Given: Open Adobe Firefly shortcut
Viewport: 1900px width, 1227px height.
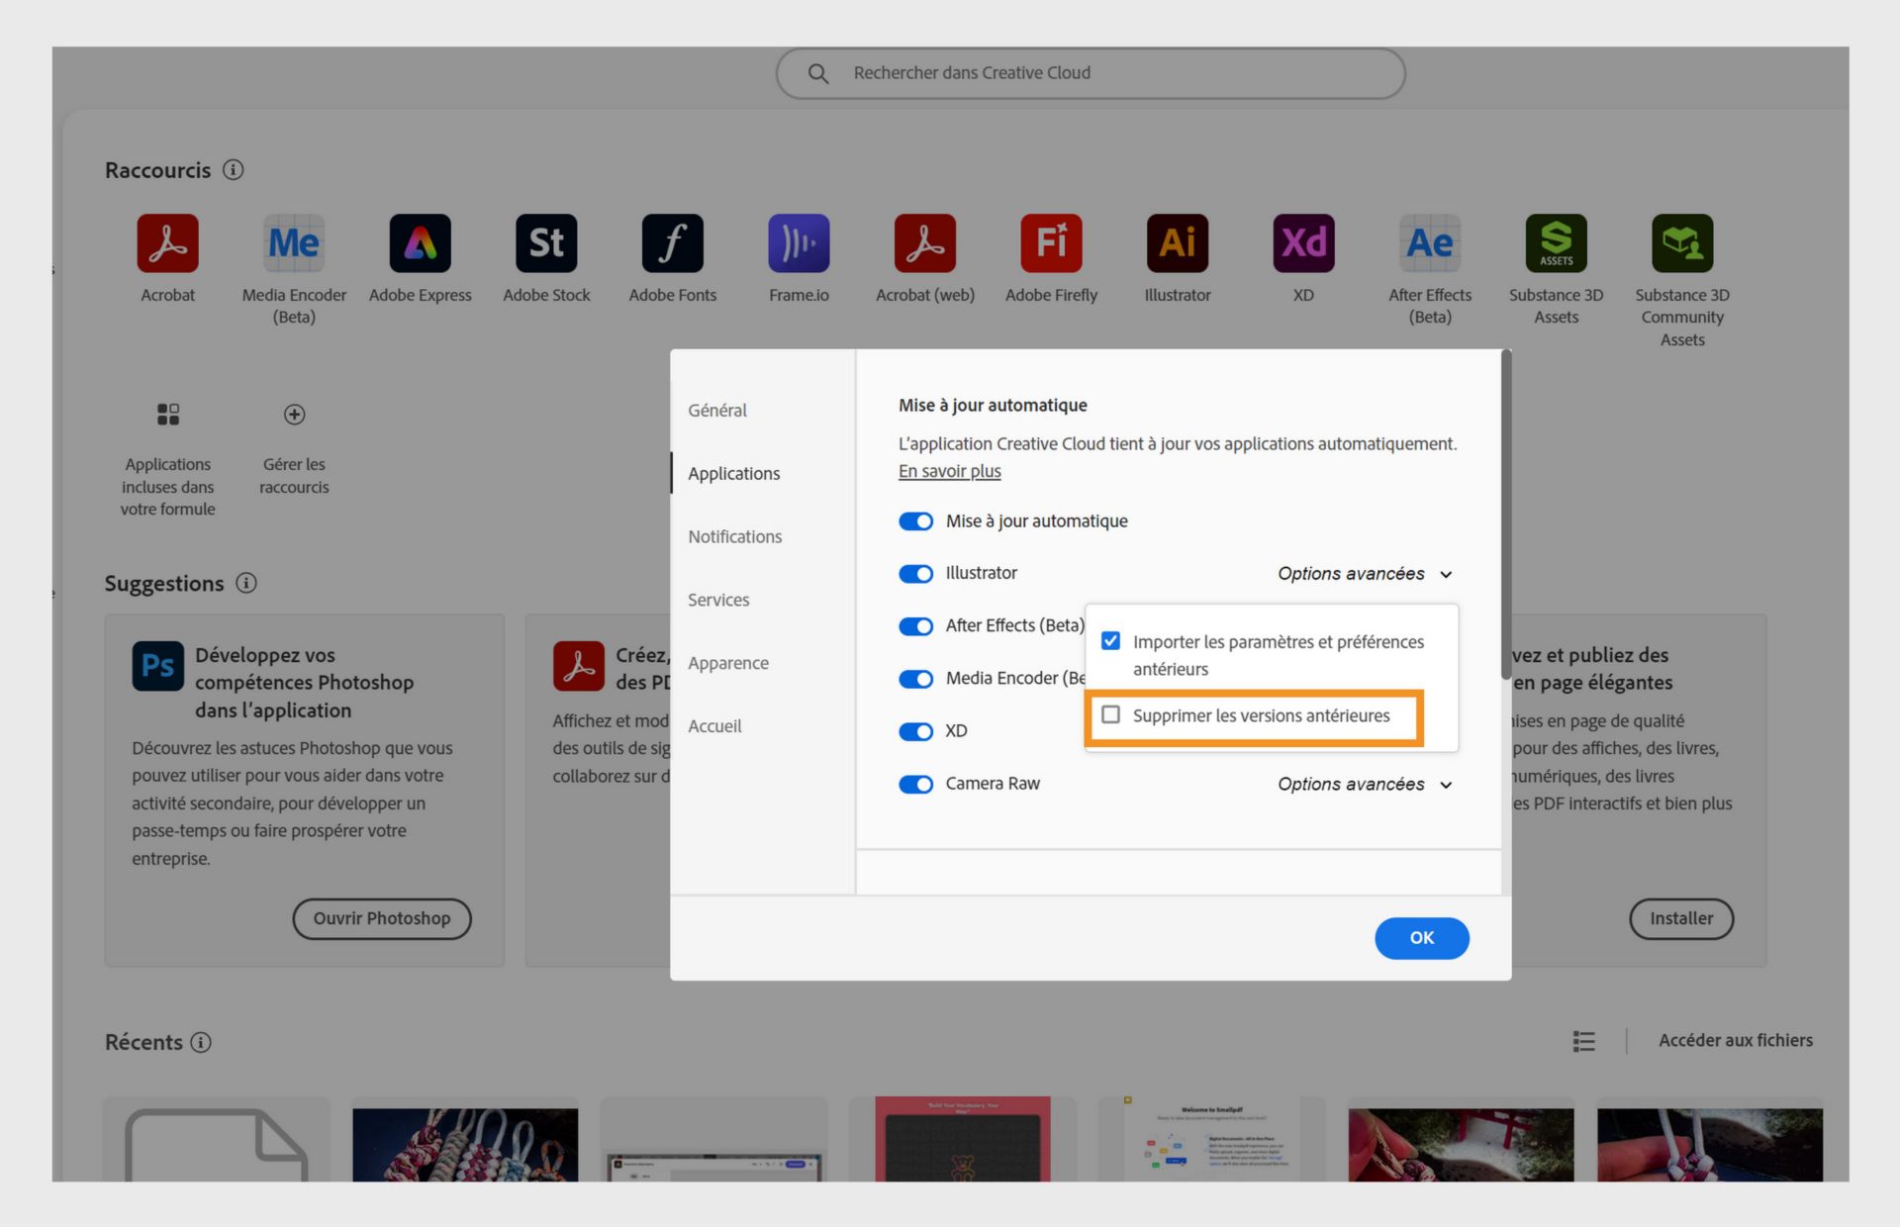Looking at the screenshot, I should click(x=1051, y=243).
